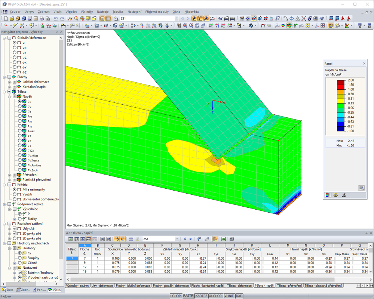Screen dimensions: 374x299
Task: Select the σy stress radio button
Action: (x=20, y=106)
